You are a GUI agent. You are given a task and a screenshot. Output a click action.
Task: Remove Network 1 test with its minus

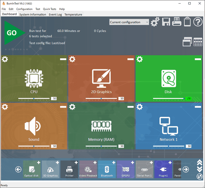(x=198, y=107)
